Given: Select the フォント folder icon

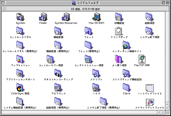Looking at the screenshot, I should tap(89, 31).
